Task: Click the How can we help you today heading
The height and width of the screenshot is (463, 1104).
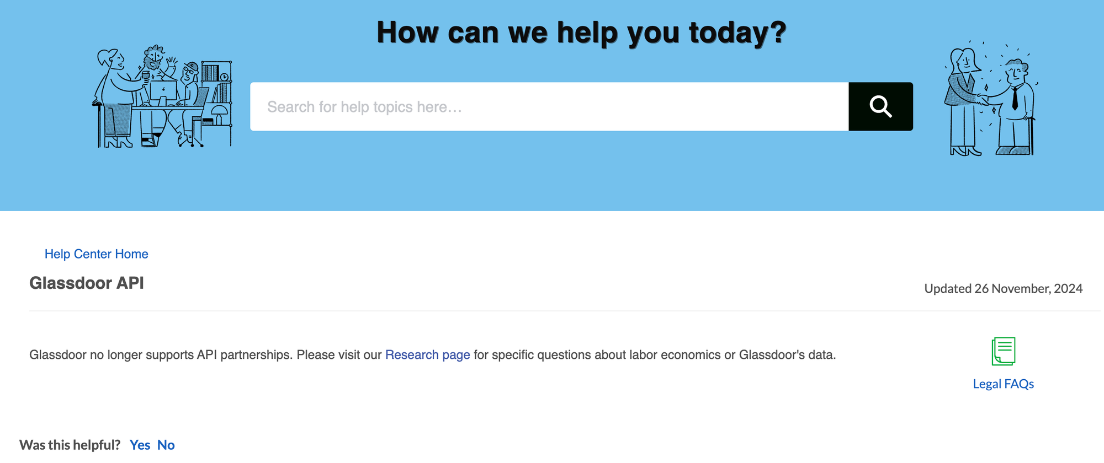Action: [580, 32]
